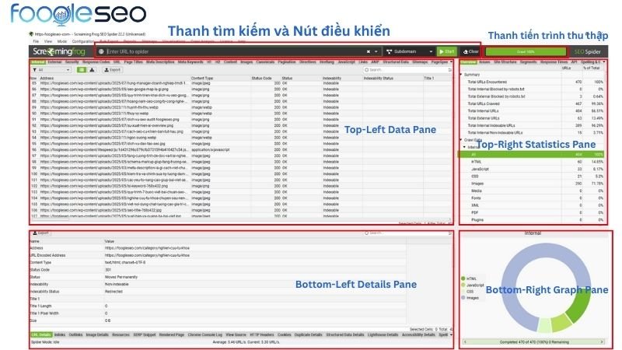Select the CSS row in overview
This screenshot has width=622, height=350.
[533, 177]
